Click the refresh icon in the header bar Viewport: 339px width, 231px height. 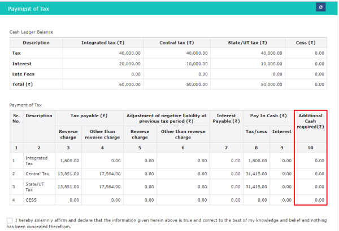click(321, 7)
